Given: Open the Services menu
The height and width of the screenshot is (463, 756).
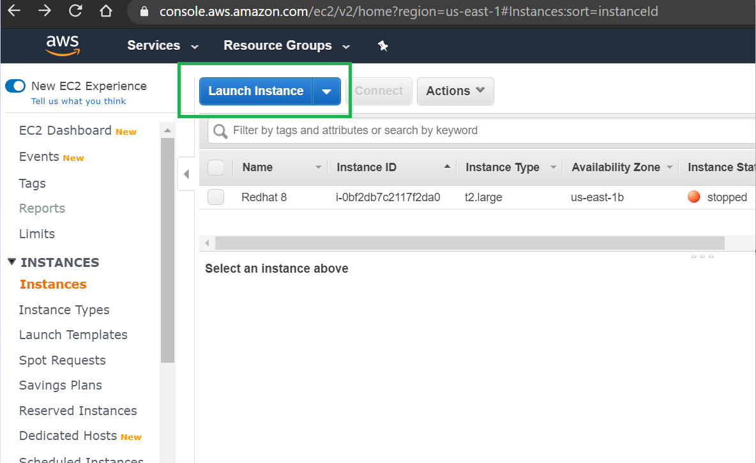Looking at the screenshot, I should [163, 46].
